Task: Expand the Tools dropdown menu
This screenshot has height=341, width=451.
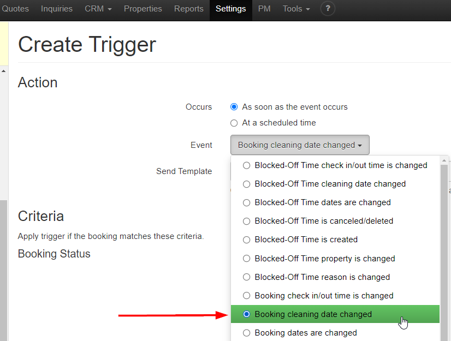Action: (x=296, y=9)
